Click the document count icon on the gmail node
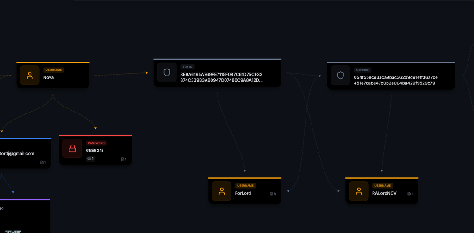This screenshot has width=474, height=233. [x=43, y=162]
